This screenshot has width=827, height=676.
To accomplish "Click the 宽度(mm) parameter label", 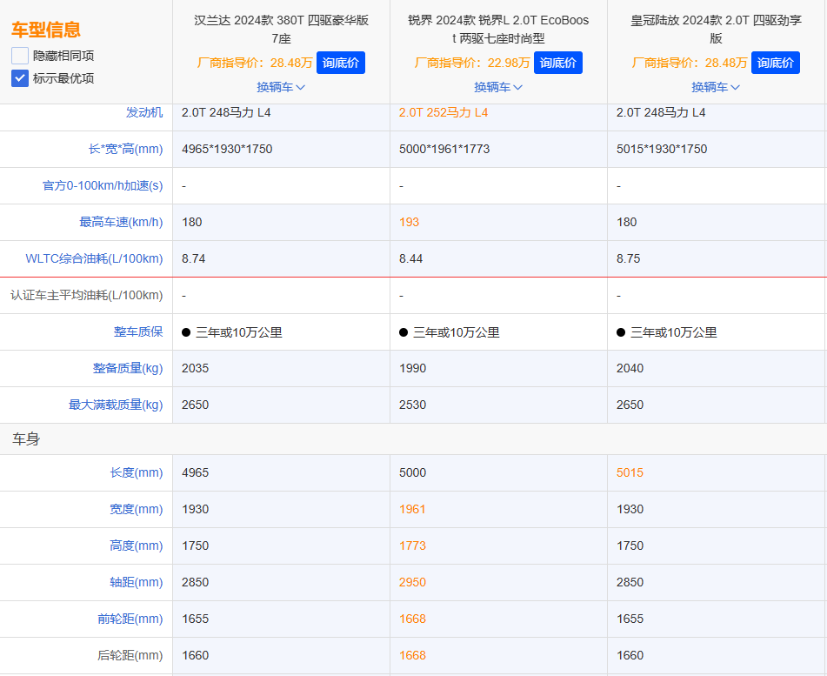I will tap(137, 509).
